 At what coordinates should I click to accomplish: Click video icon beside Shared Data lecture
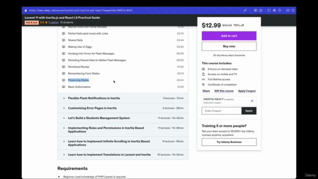[64, 40]
